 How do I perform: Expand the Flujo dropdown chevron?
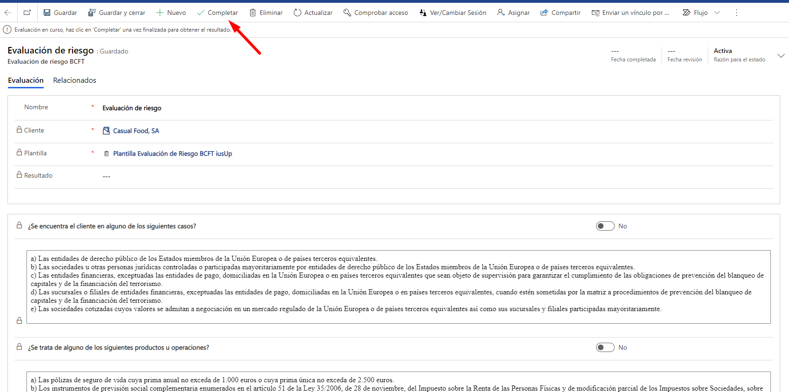(x=717, y=13)
